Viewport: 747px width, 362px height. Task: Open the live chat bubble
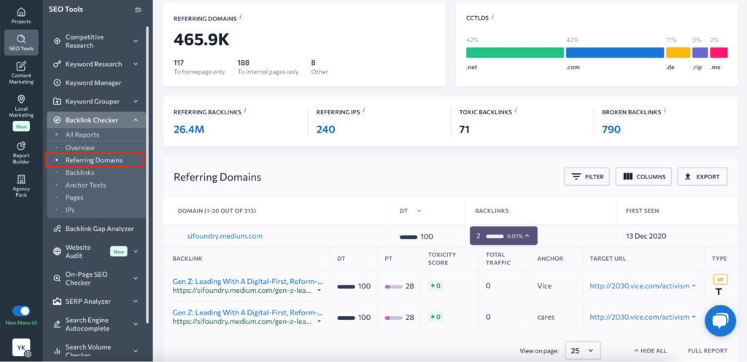721,321
